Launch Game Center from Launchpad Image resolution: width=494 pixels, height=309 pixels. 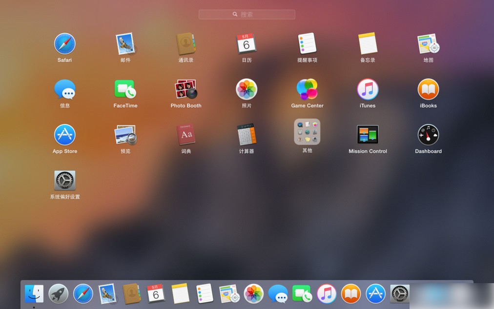(x=307, y=89)
